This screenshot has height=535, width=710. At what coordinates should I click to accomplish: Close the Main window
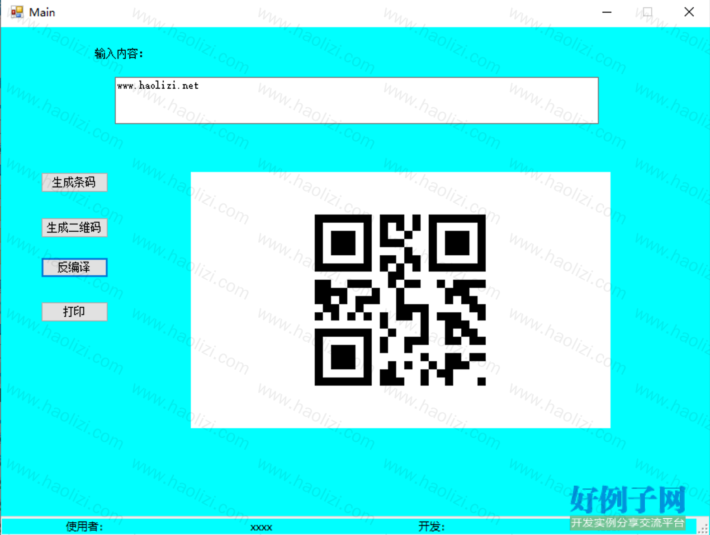(x=689, y=12)
